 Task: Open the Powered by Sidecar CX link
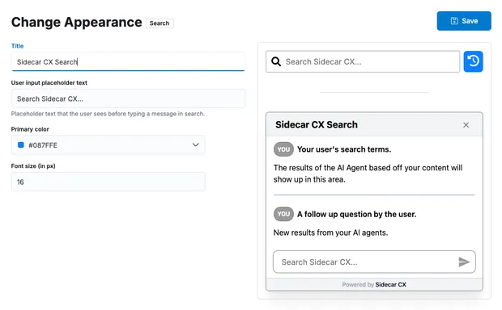374,284
